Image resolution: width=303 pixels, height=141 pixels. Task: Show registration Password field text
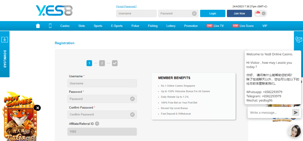[x=132, y=99]
